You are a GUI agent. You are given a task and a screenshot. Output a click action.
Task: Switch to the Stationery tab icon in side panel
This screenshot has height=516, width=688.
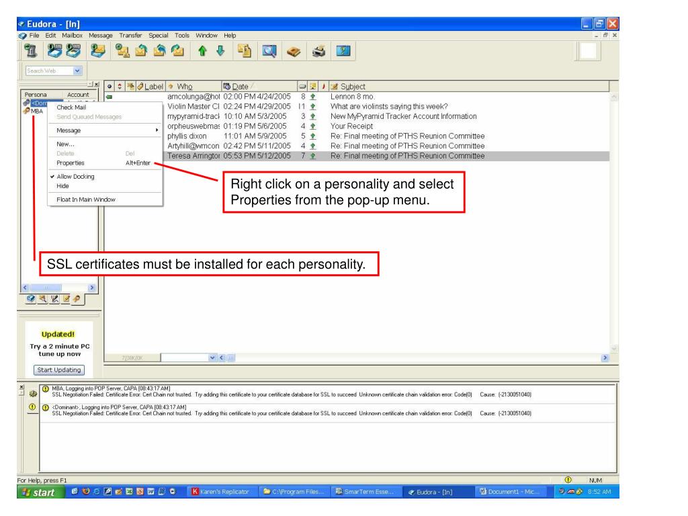66,299
